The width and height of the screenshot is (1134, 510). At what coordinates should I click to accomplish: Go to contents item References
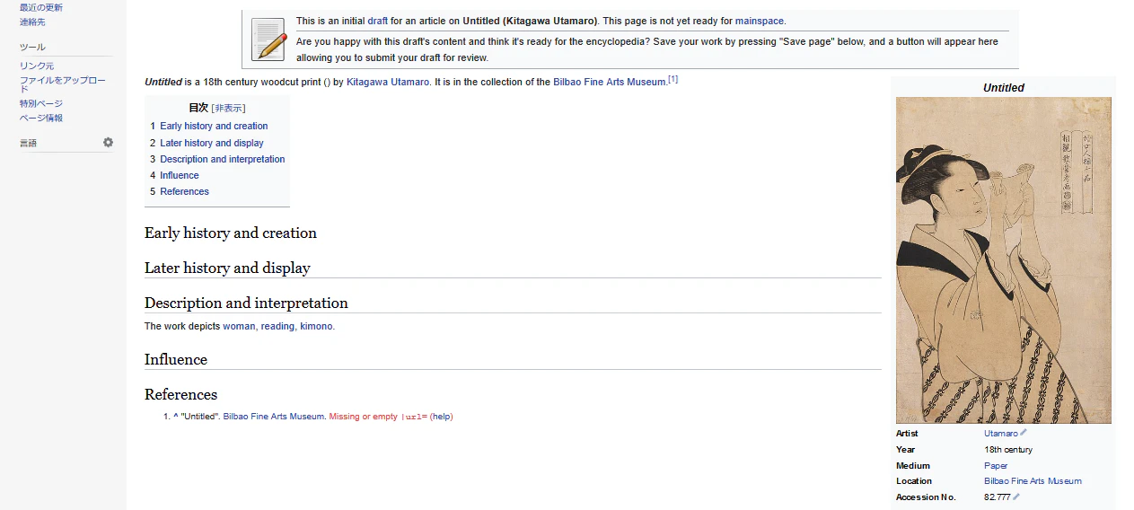[184, 191]
